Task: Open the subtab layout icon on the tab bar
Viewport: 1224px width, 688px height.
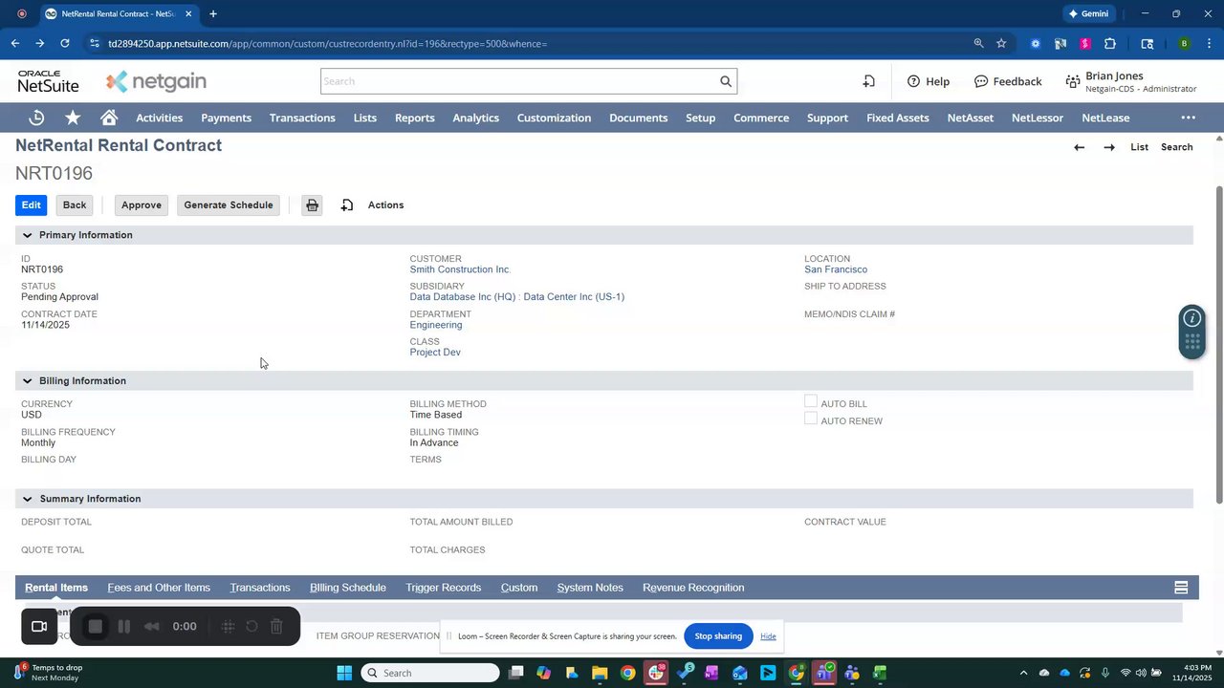Action: click(1181, 588)
